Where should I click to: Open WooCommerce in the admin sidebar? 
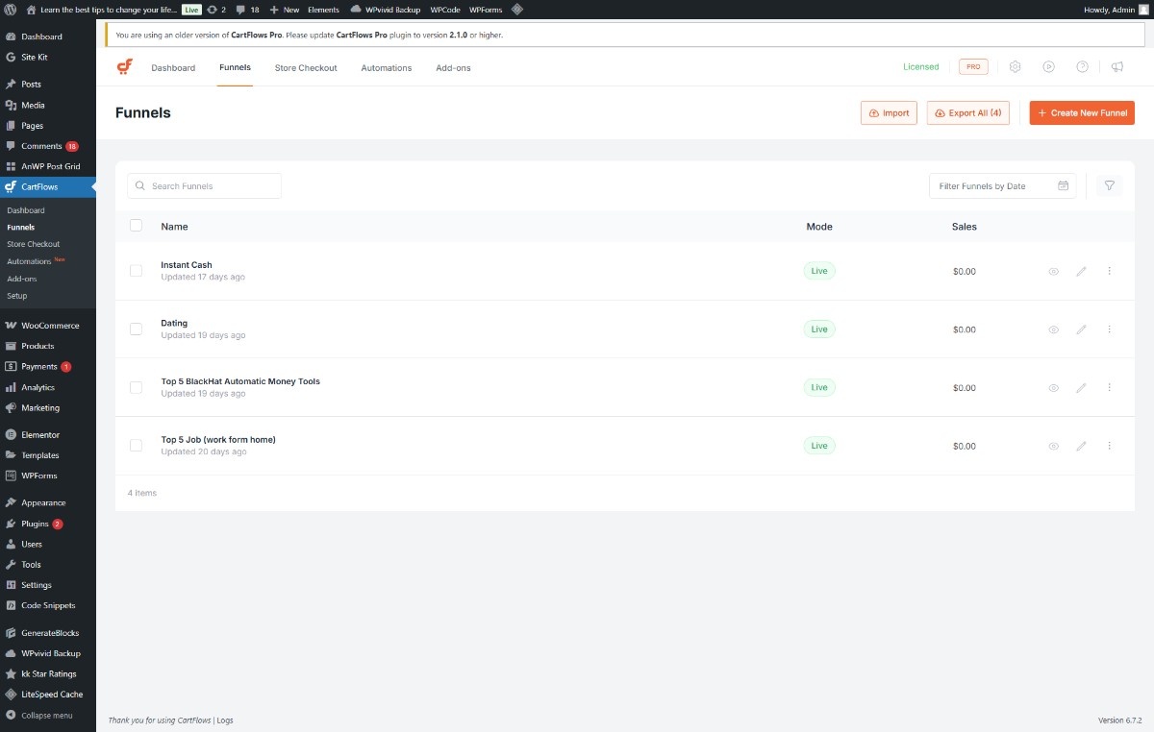point(50,326)
